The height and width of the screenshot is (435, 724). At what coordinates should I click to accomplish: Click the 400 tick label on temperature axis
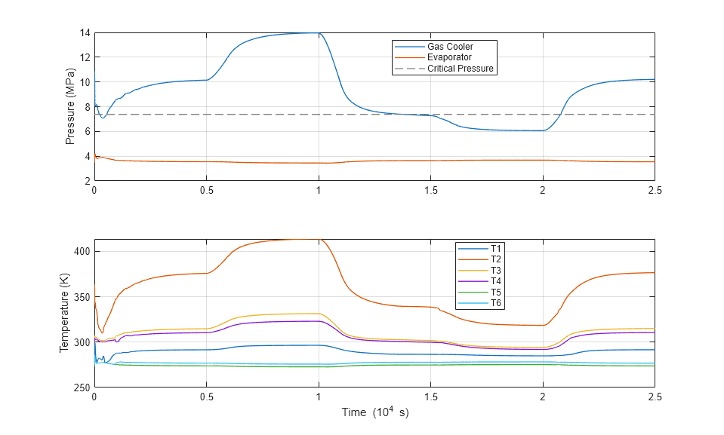[82, 252]
